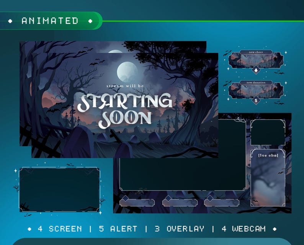This screenshot has height=245, width=304.
Task: Select the small webcam frame above live chat
Action: tap(268, 132)
